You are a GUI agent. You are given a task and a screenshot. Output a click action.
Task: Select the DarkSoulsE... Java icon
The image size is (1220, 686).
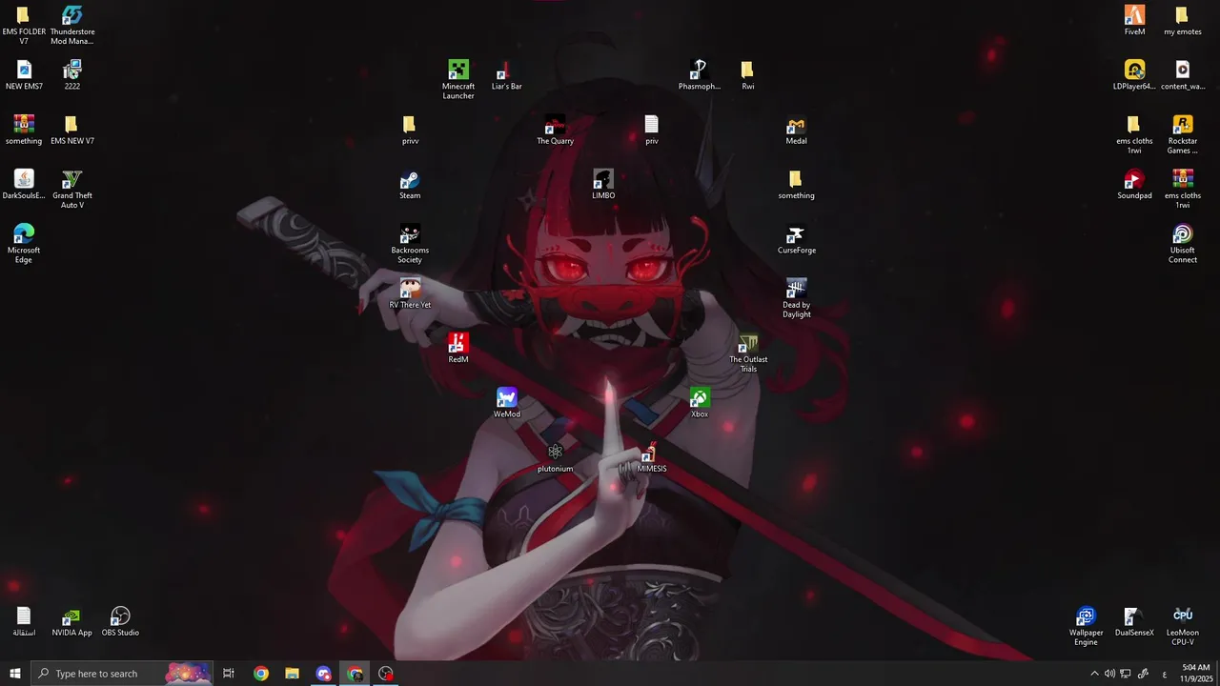(x=24, y=179)
